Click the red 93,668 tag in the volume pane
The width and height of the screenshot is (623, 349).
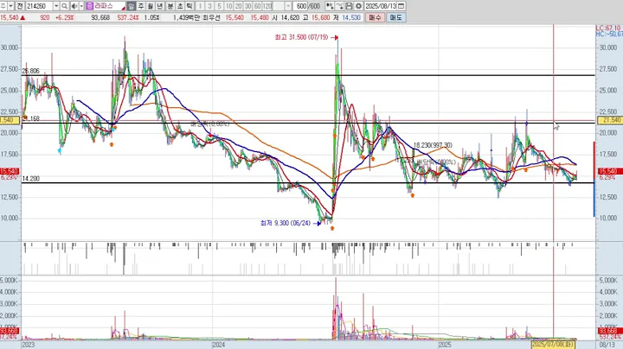tap(608, 331)
